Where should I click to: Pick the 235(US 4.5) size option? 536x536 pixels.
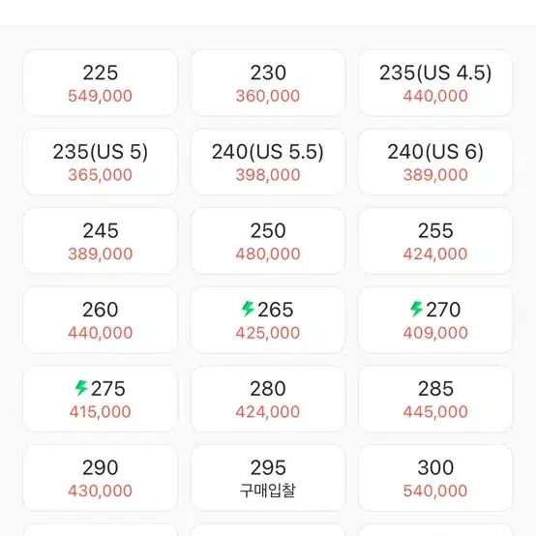click(435, 83)
